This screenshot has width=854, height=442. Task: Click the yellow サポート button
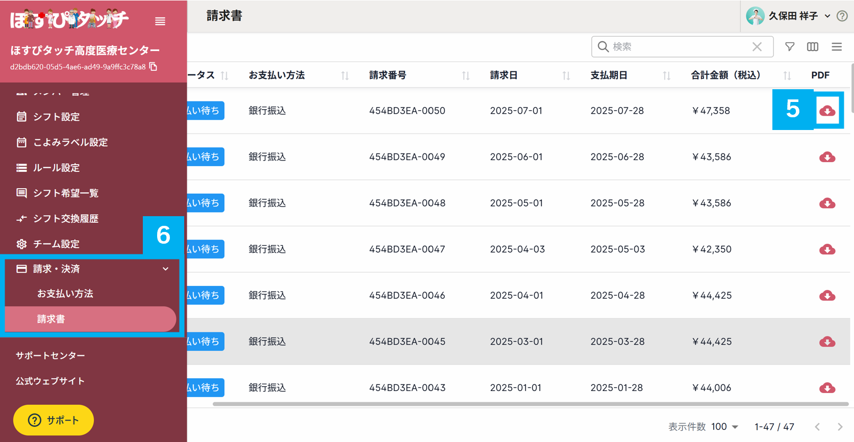(54, 420)
